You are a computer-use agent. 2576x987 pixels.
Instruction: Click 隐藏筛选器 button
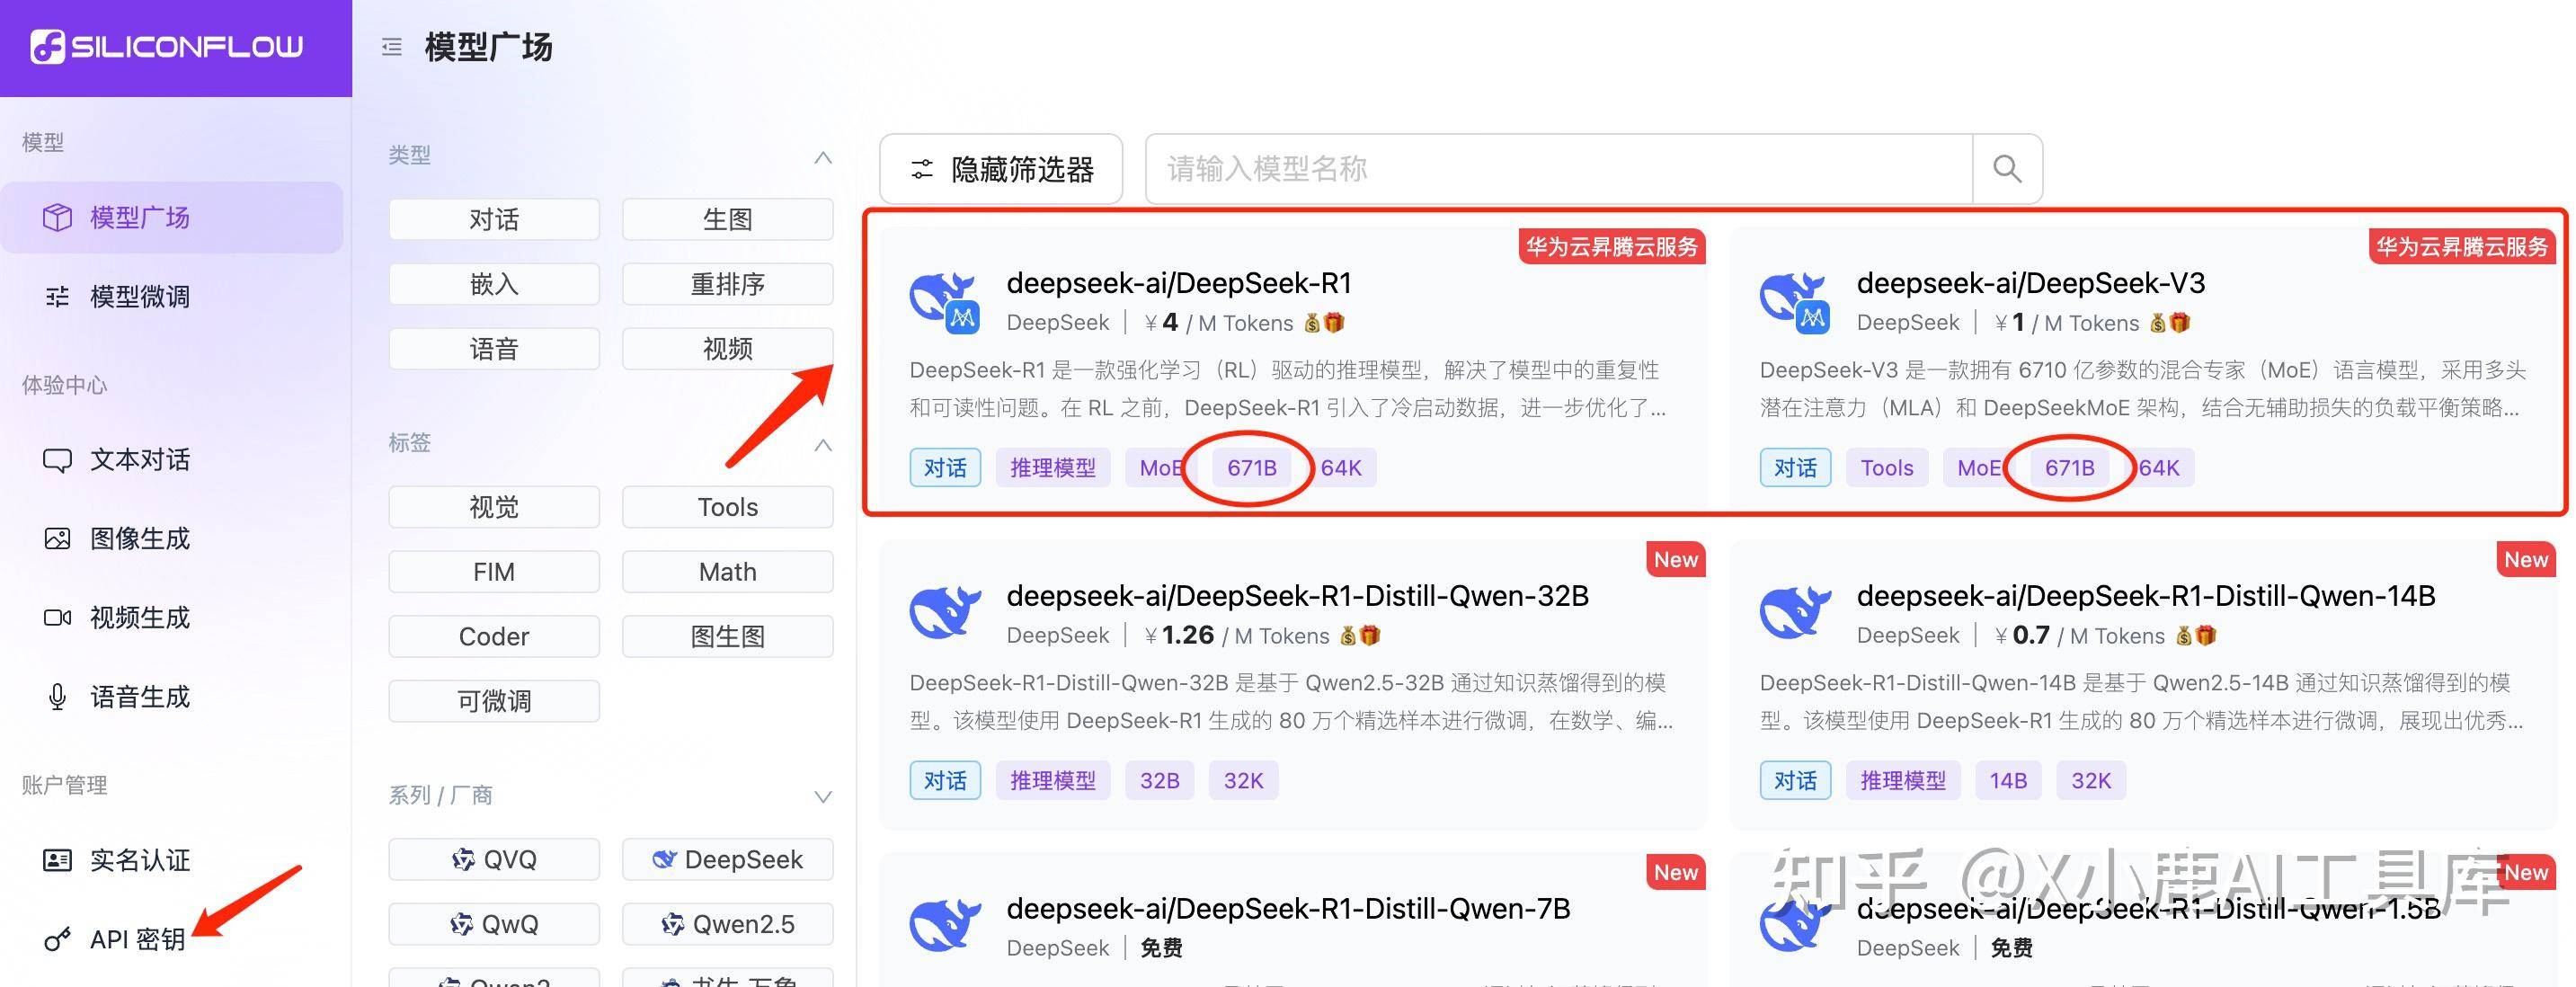[1001, 169]
